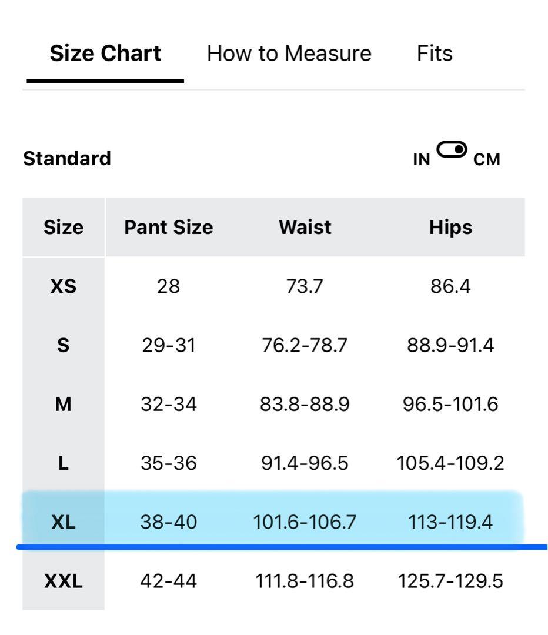Choose the XS size row label
This screenshot has height=635, width=548.
pos(64,286)
